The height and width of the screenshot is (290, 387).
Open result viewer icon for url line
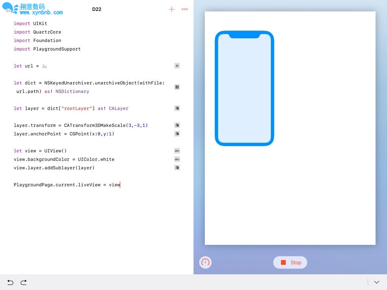point(177,66)
